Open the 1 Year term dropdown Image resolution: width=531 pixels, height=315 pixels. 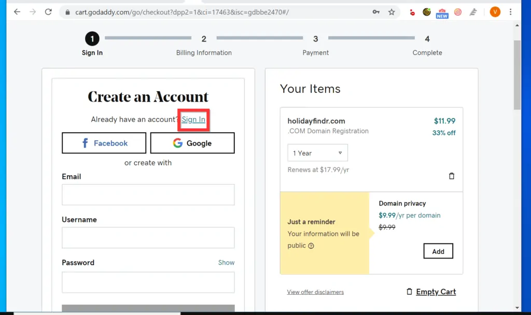pyautogui.click(x=318, y=153)
